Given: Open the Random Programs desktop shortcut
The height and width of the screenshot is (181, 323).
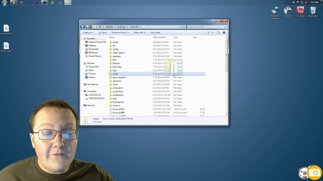Looking at the screenshot, I should 275,13.
